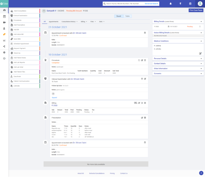Select the All tab
This screenshot has width=205, height=177.
click(45, 22)
